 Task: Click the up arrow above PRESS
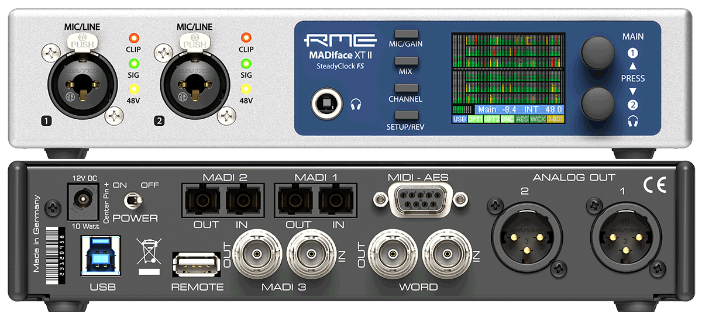632,65
